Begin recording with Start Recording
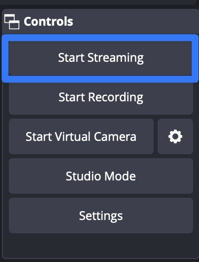199x262 pixels. (x=101, y=97)
